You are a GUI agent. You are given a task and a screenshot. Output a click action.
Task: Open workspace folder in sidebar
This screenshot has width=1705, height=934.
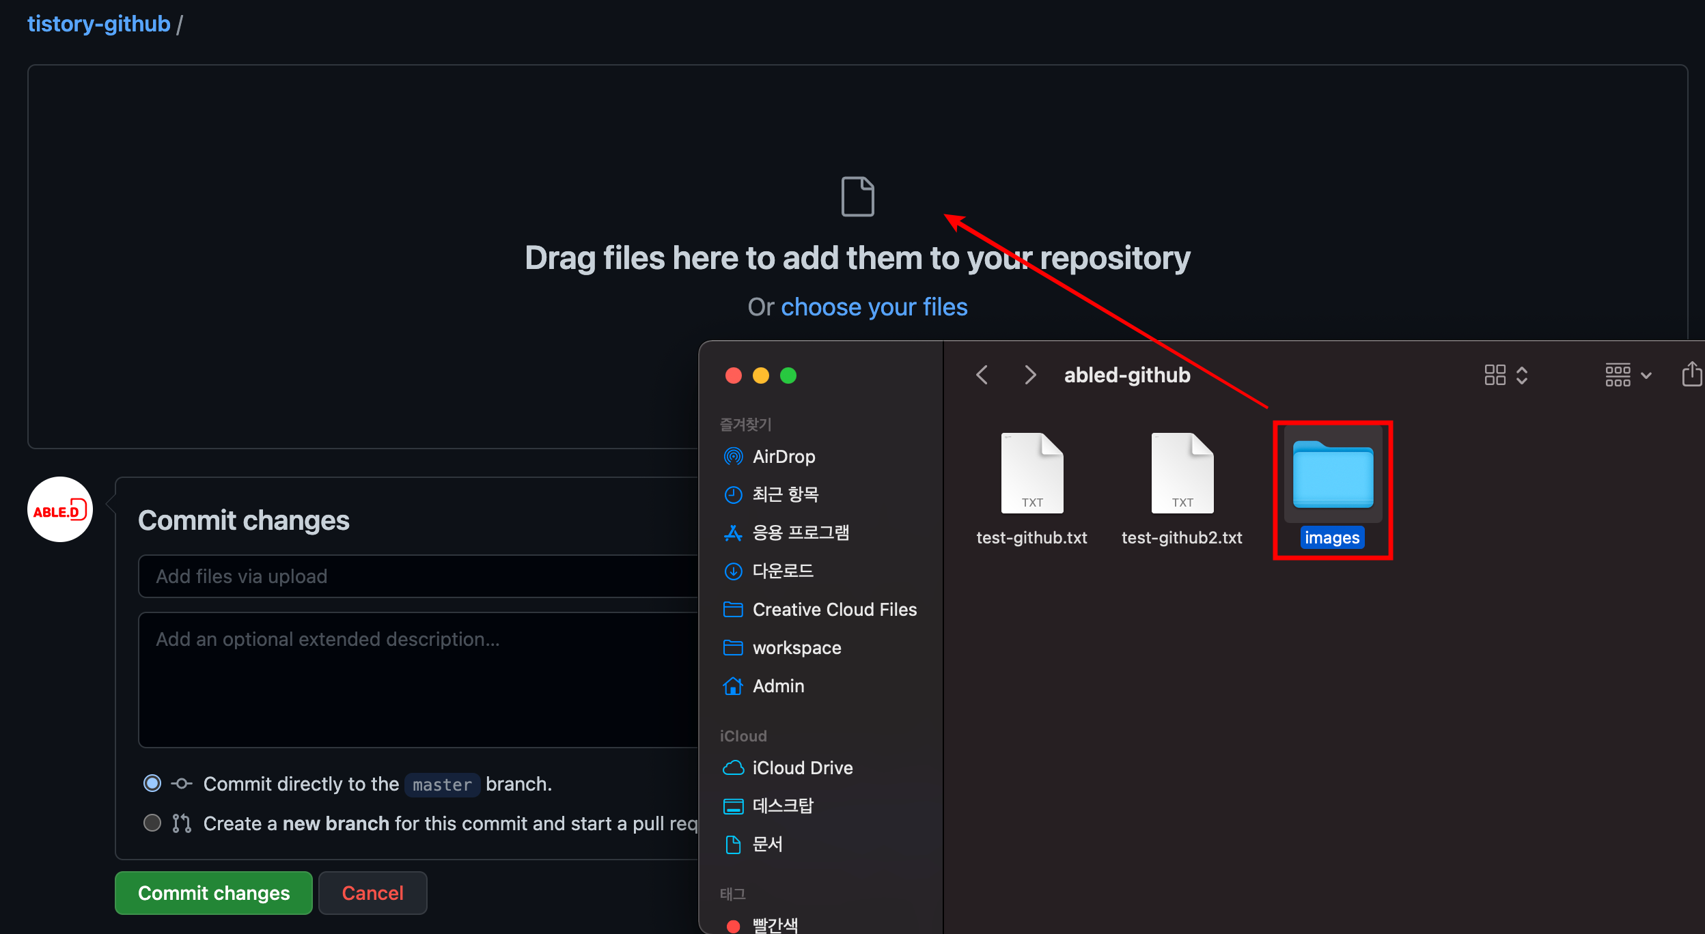pyautogui.click(x=796, y=647)
